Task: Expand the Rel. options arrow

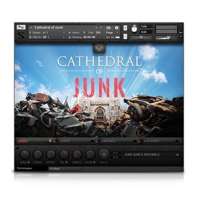Action: (67, 162)
